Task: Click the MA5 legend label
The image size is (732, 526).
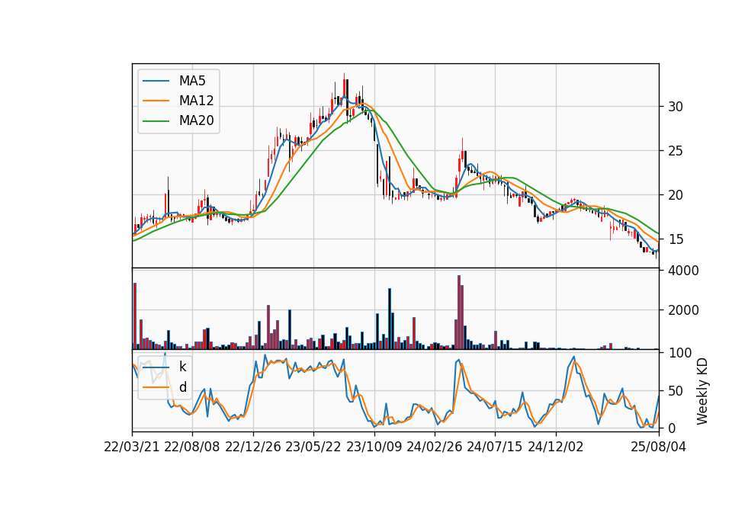Action: click(192, 81)
